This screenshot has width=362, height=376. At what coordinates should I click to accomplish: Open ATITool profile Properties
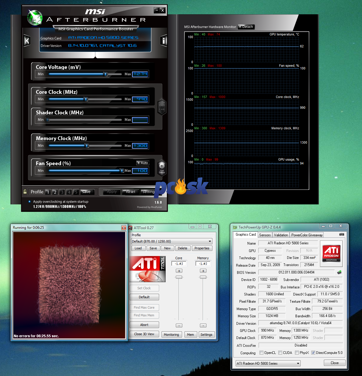202,248
